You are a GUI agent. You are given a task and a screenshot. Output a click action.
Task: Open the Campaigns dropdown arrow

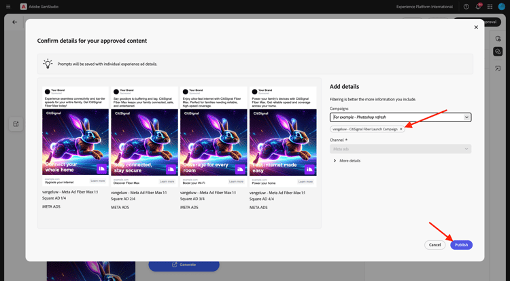point(466,117)
